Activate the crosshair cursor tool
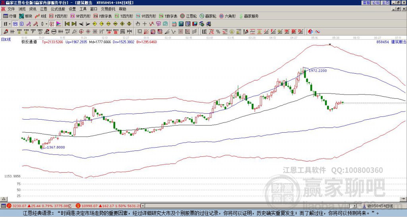The image size is (407, 217). 145,24
